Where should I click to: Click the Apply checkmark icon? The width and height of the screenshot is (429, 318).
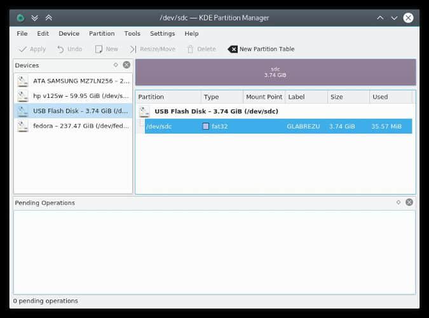(x=23, y=49)
